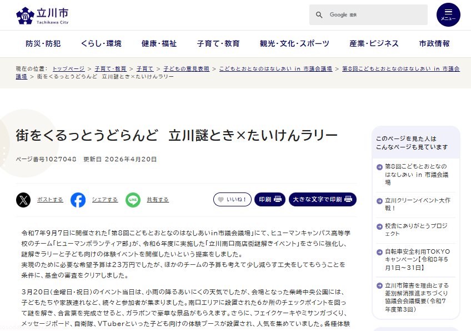
Task: Click arrow icon beside 立川クリーンイベント大作戦！
Action: 379,201
